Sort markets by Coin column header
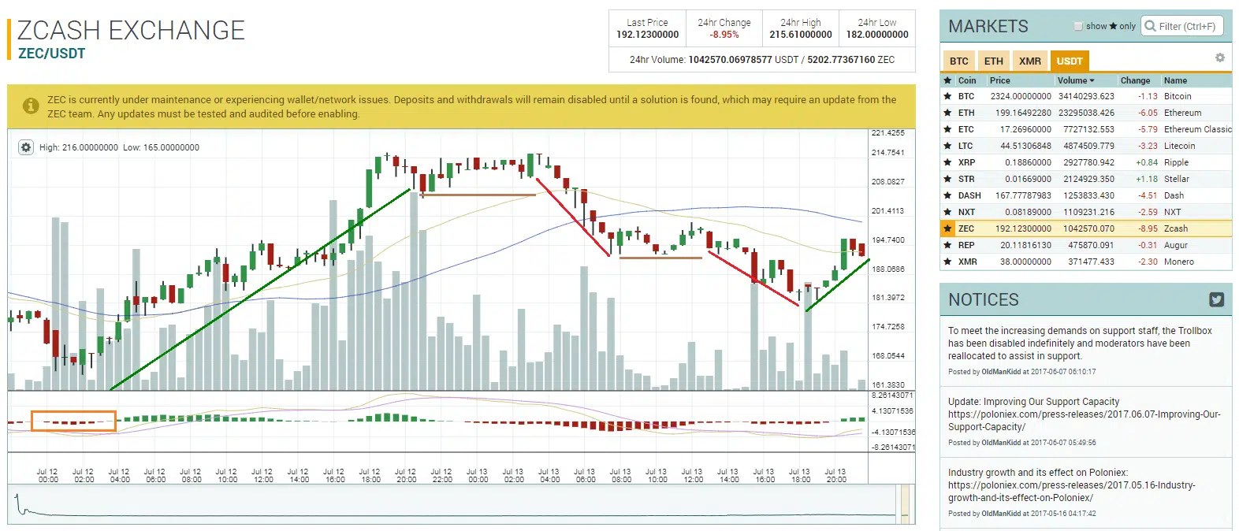The height and width of the screenshot is (531, 1239). click(x=967, y=80)
